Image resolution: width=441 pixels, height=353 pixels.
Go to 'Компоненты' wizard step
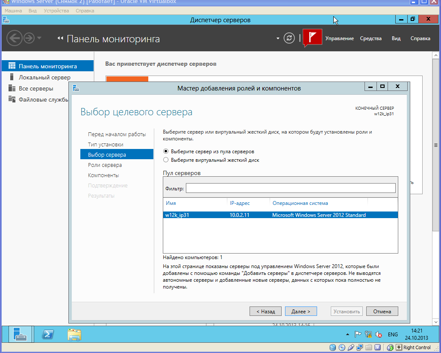tap(103, 175)
